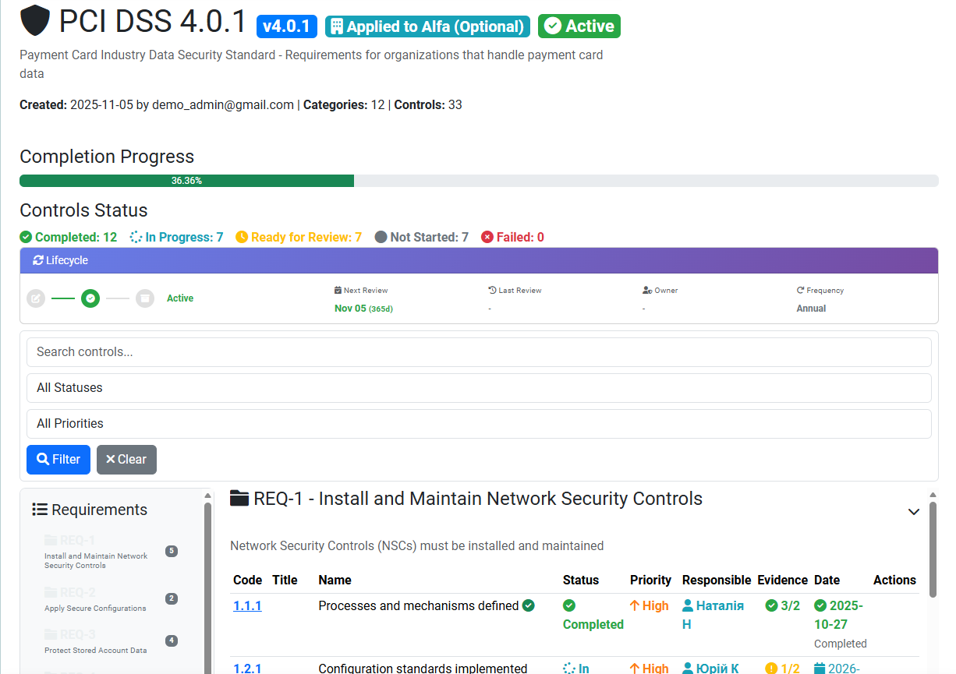Screen dimensions: 956x674
Task: Click the shield icon beside PCI DSS title
Action: coord(35,21)
